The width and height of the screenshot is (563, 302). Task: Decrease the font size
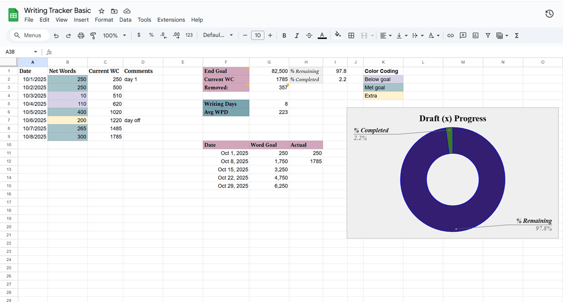click(245, 36)
